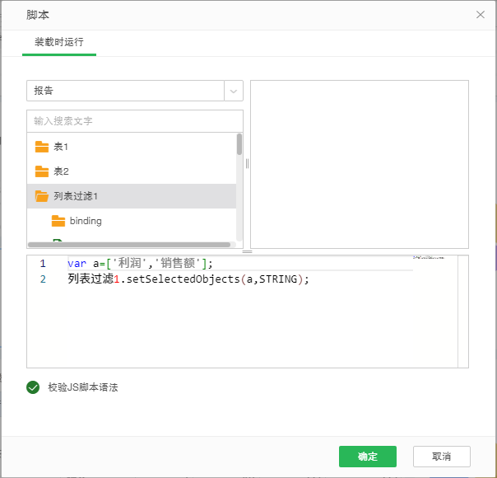Viewport: 497px width, 478px height.
Task: Click the 报告 combo box field
Action: pyautogui.click(x=125, y=91)
